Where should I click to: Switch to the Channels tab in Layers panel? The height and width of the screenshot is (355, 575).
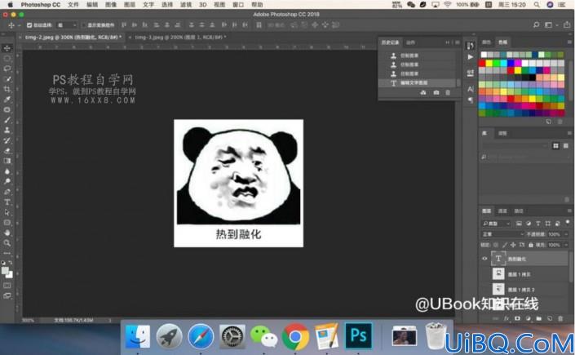pyautogui.click(x=502, y=211)
